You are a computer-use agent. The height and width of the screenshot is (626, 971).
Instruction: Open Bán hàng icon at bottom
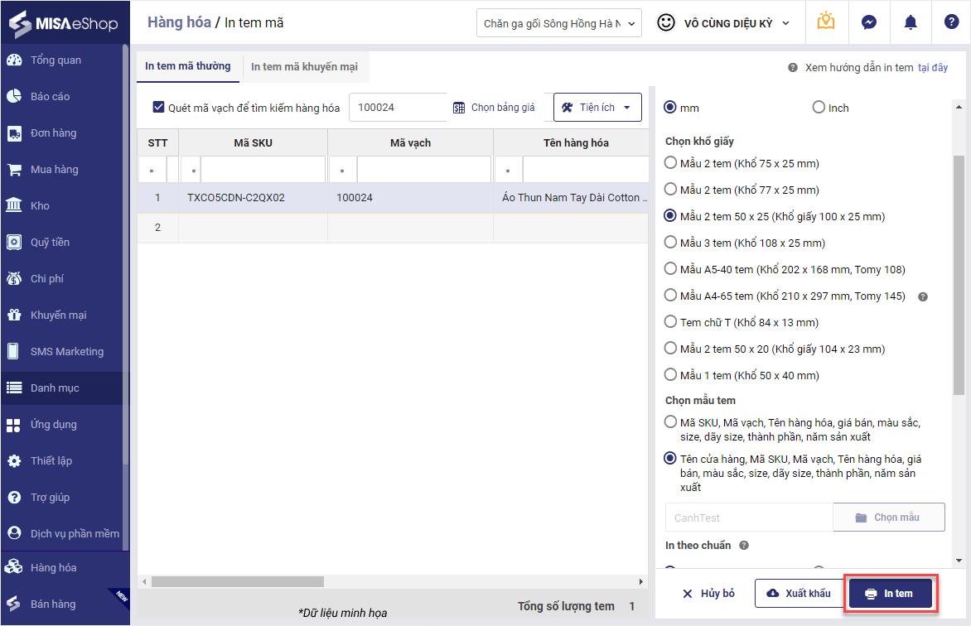coord(13,604)
